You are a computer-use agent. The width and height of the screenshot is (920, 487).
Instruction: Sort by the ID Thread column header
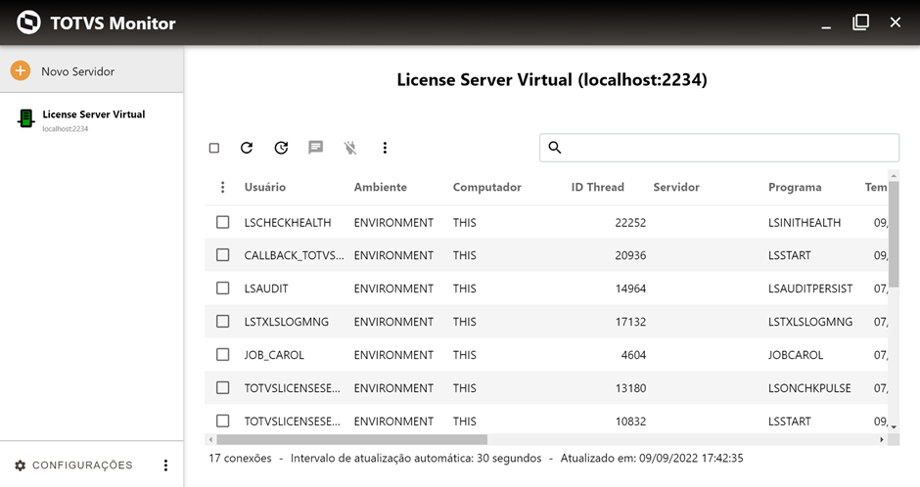[597, 187]
